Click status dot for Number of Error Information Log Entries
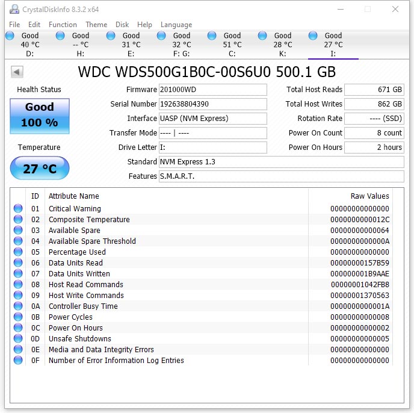 pyautogui.click(x=18, y=360)
